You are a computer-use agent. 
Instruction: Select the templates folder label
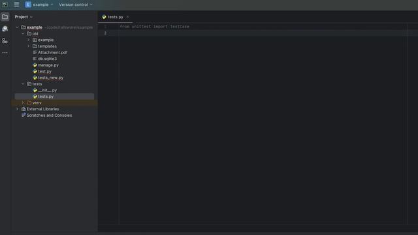47,46
